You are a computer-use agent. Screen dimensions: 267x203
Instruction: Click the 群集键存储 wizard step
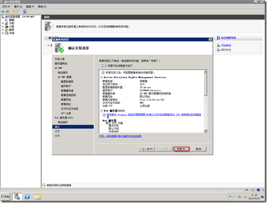67,91
